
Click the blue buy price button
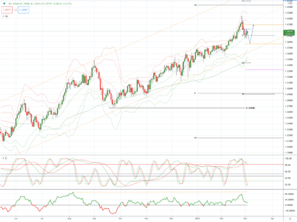(x=24, y=10)
